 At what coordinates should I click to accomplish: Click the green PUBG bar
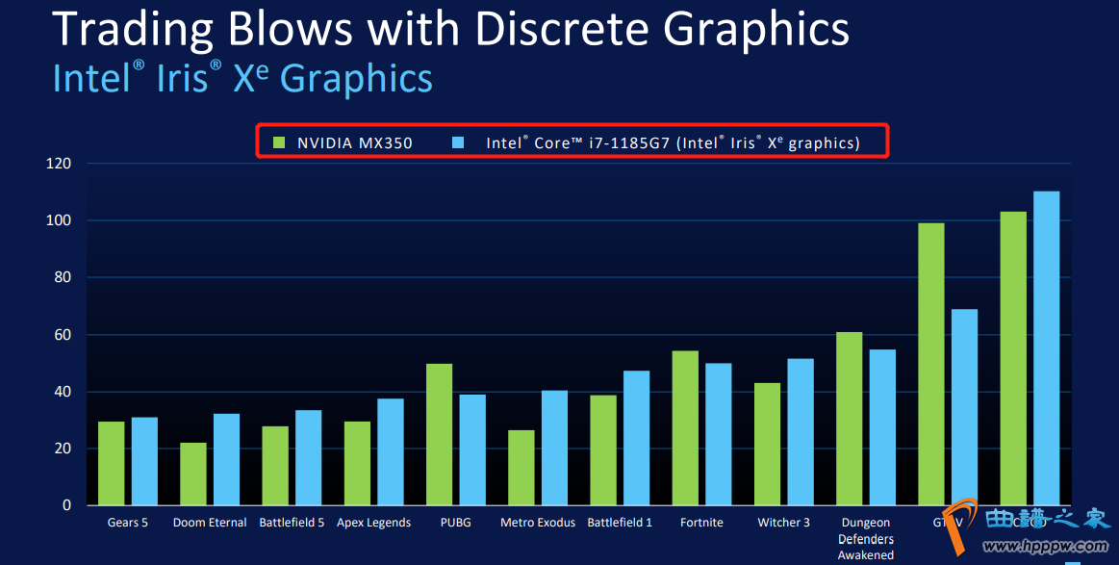[439, 434]
